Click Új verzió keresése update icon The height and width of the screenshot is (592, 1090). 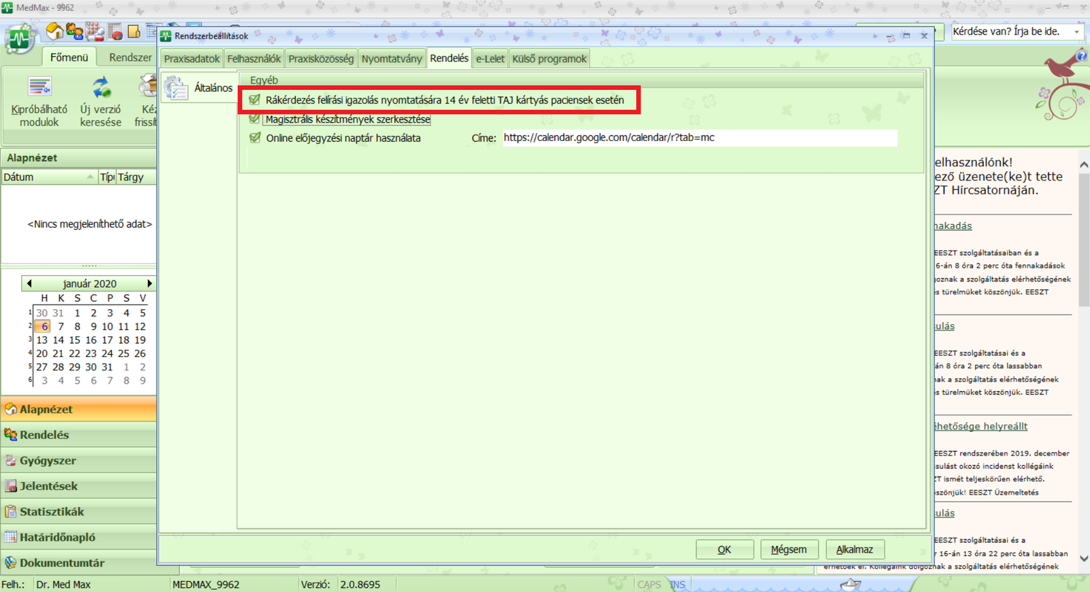[x=101, y=87]
